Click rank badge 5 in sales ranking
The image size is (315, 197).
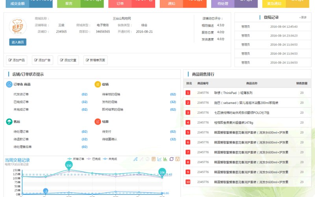(x=188, y=132)
